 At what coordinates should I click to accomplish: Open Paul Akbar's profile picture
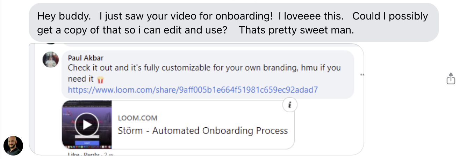51,60
